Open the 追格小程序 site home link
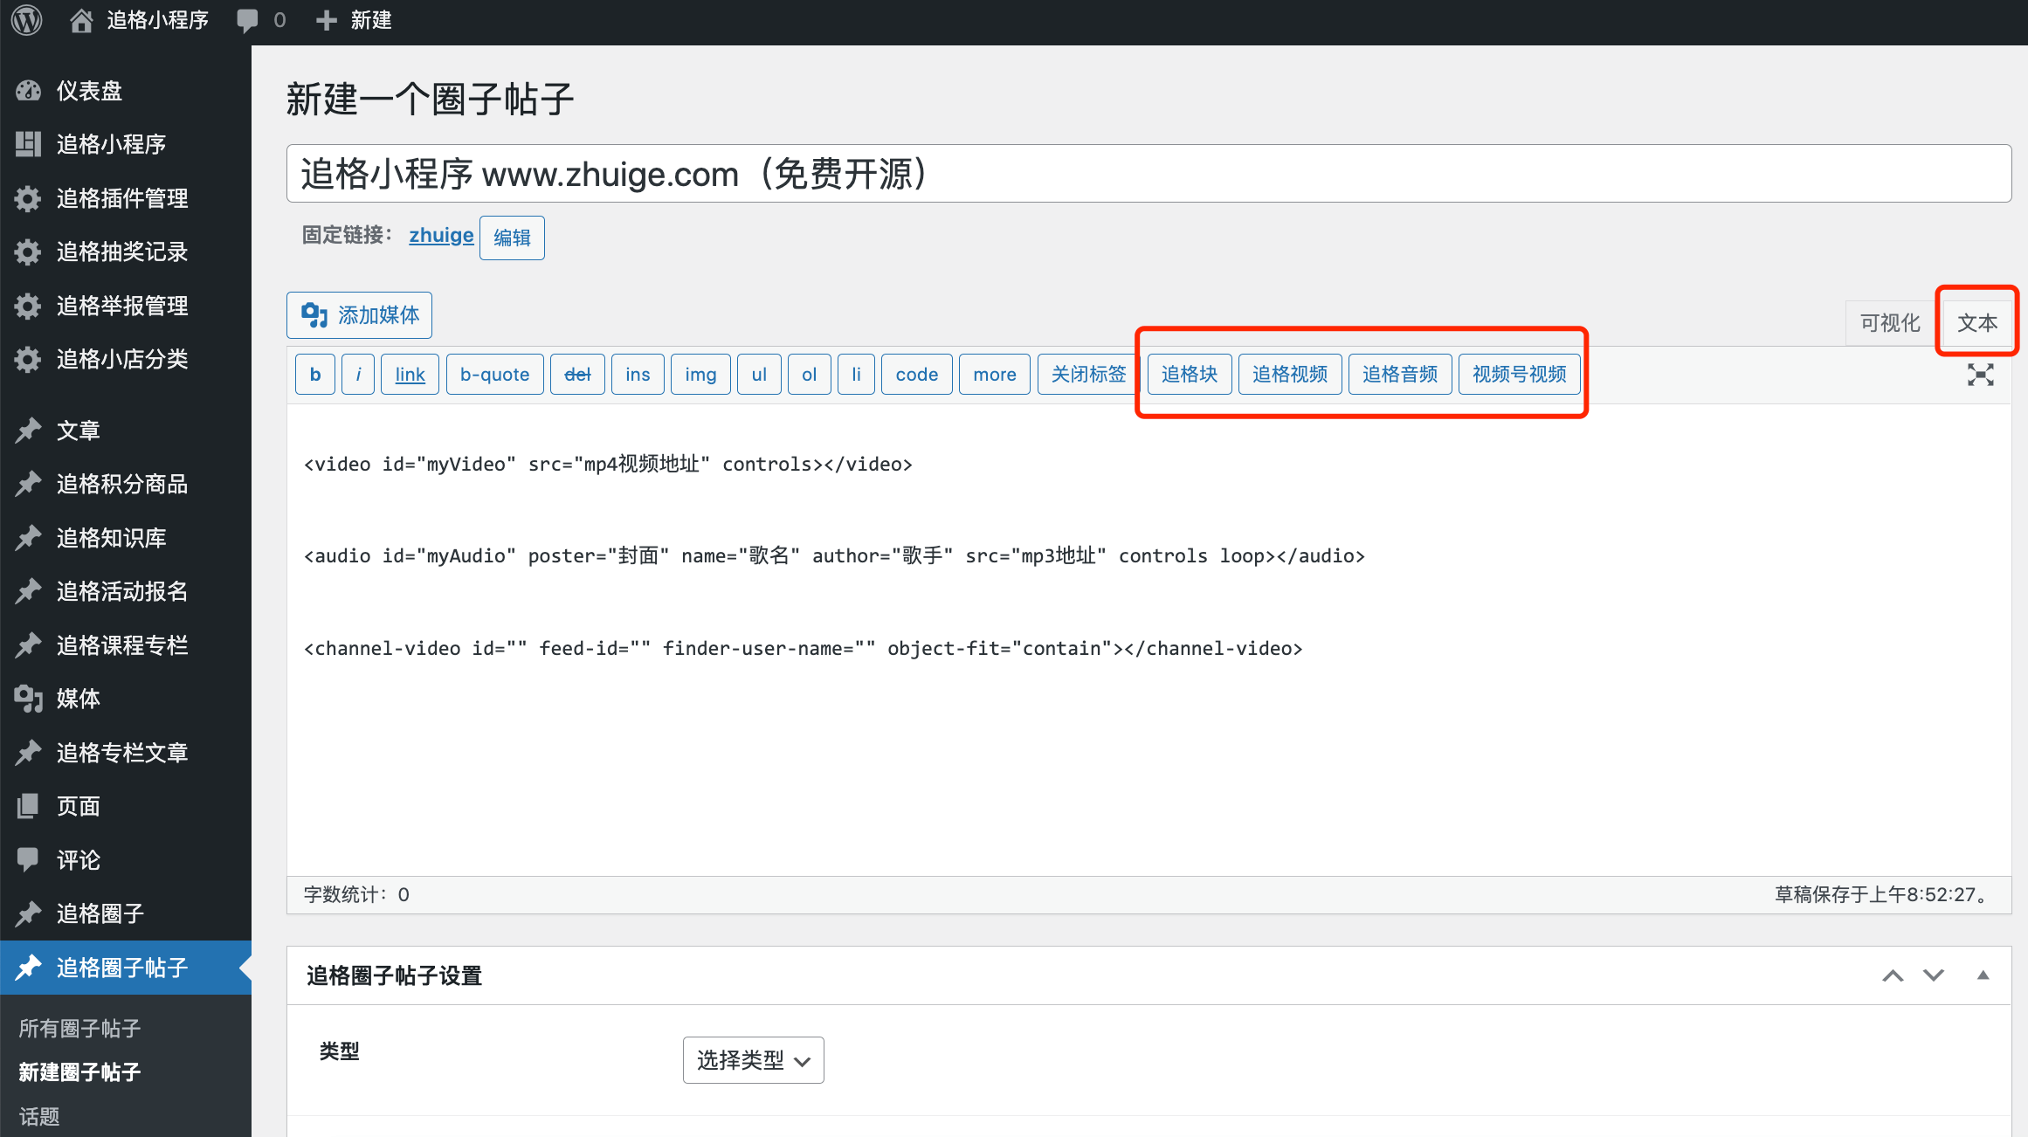 [139, 20]
